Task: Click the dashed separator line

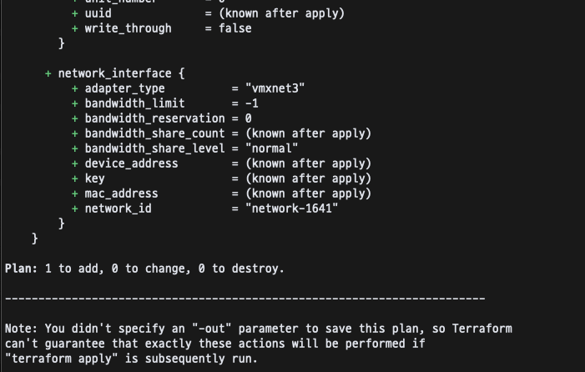Action: (x=245, y=299)
